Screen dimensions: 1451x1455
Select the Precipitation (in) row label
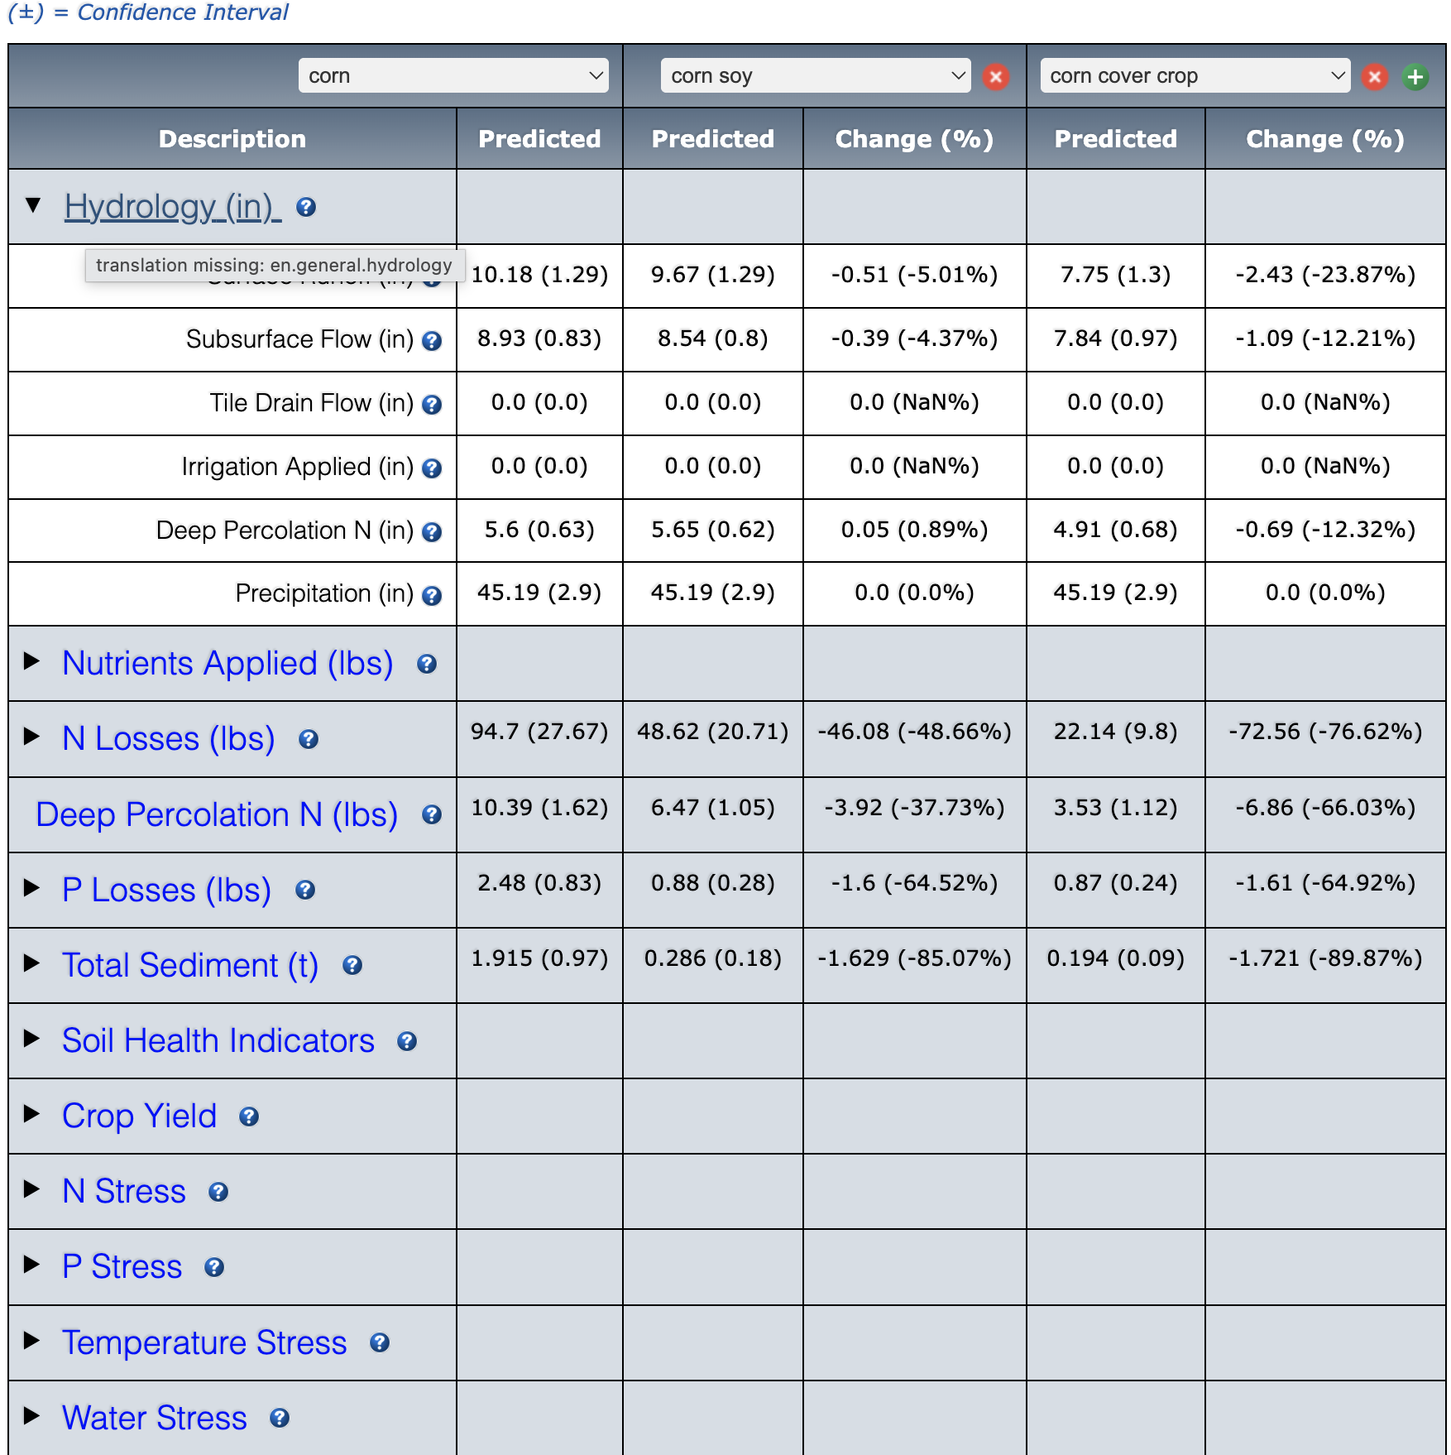324,593
